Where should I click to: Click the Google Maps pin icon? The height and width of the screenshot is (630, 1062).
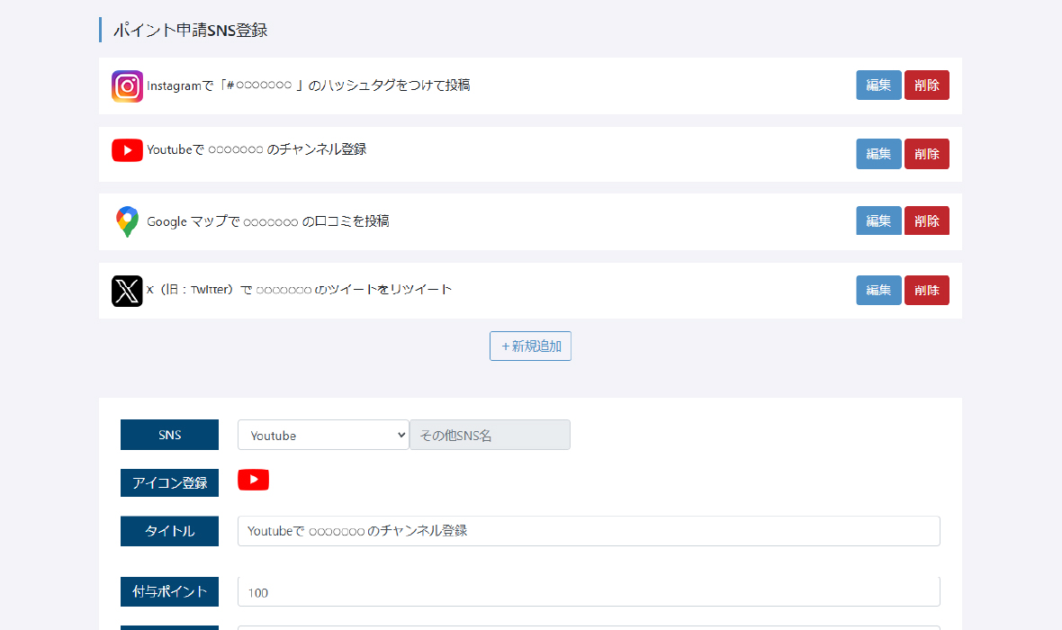pyautogui.click(x=127, y=221)
